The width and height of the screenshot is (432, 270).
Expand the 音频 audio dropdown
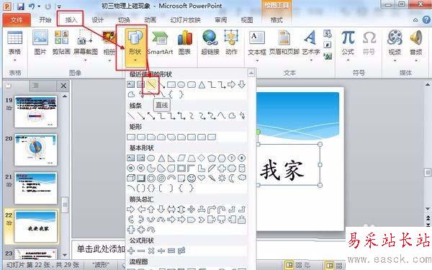tap(415, 60)
